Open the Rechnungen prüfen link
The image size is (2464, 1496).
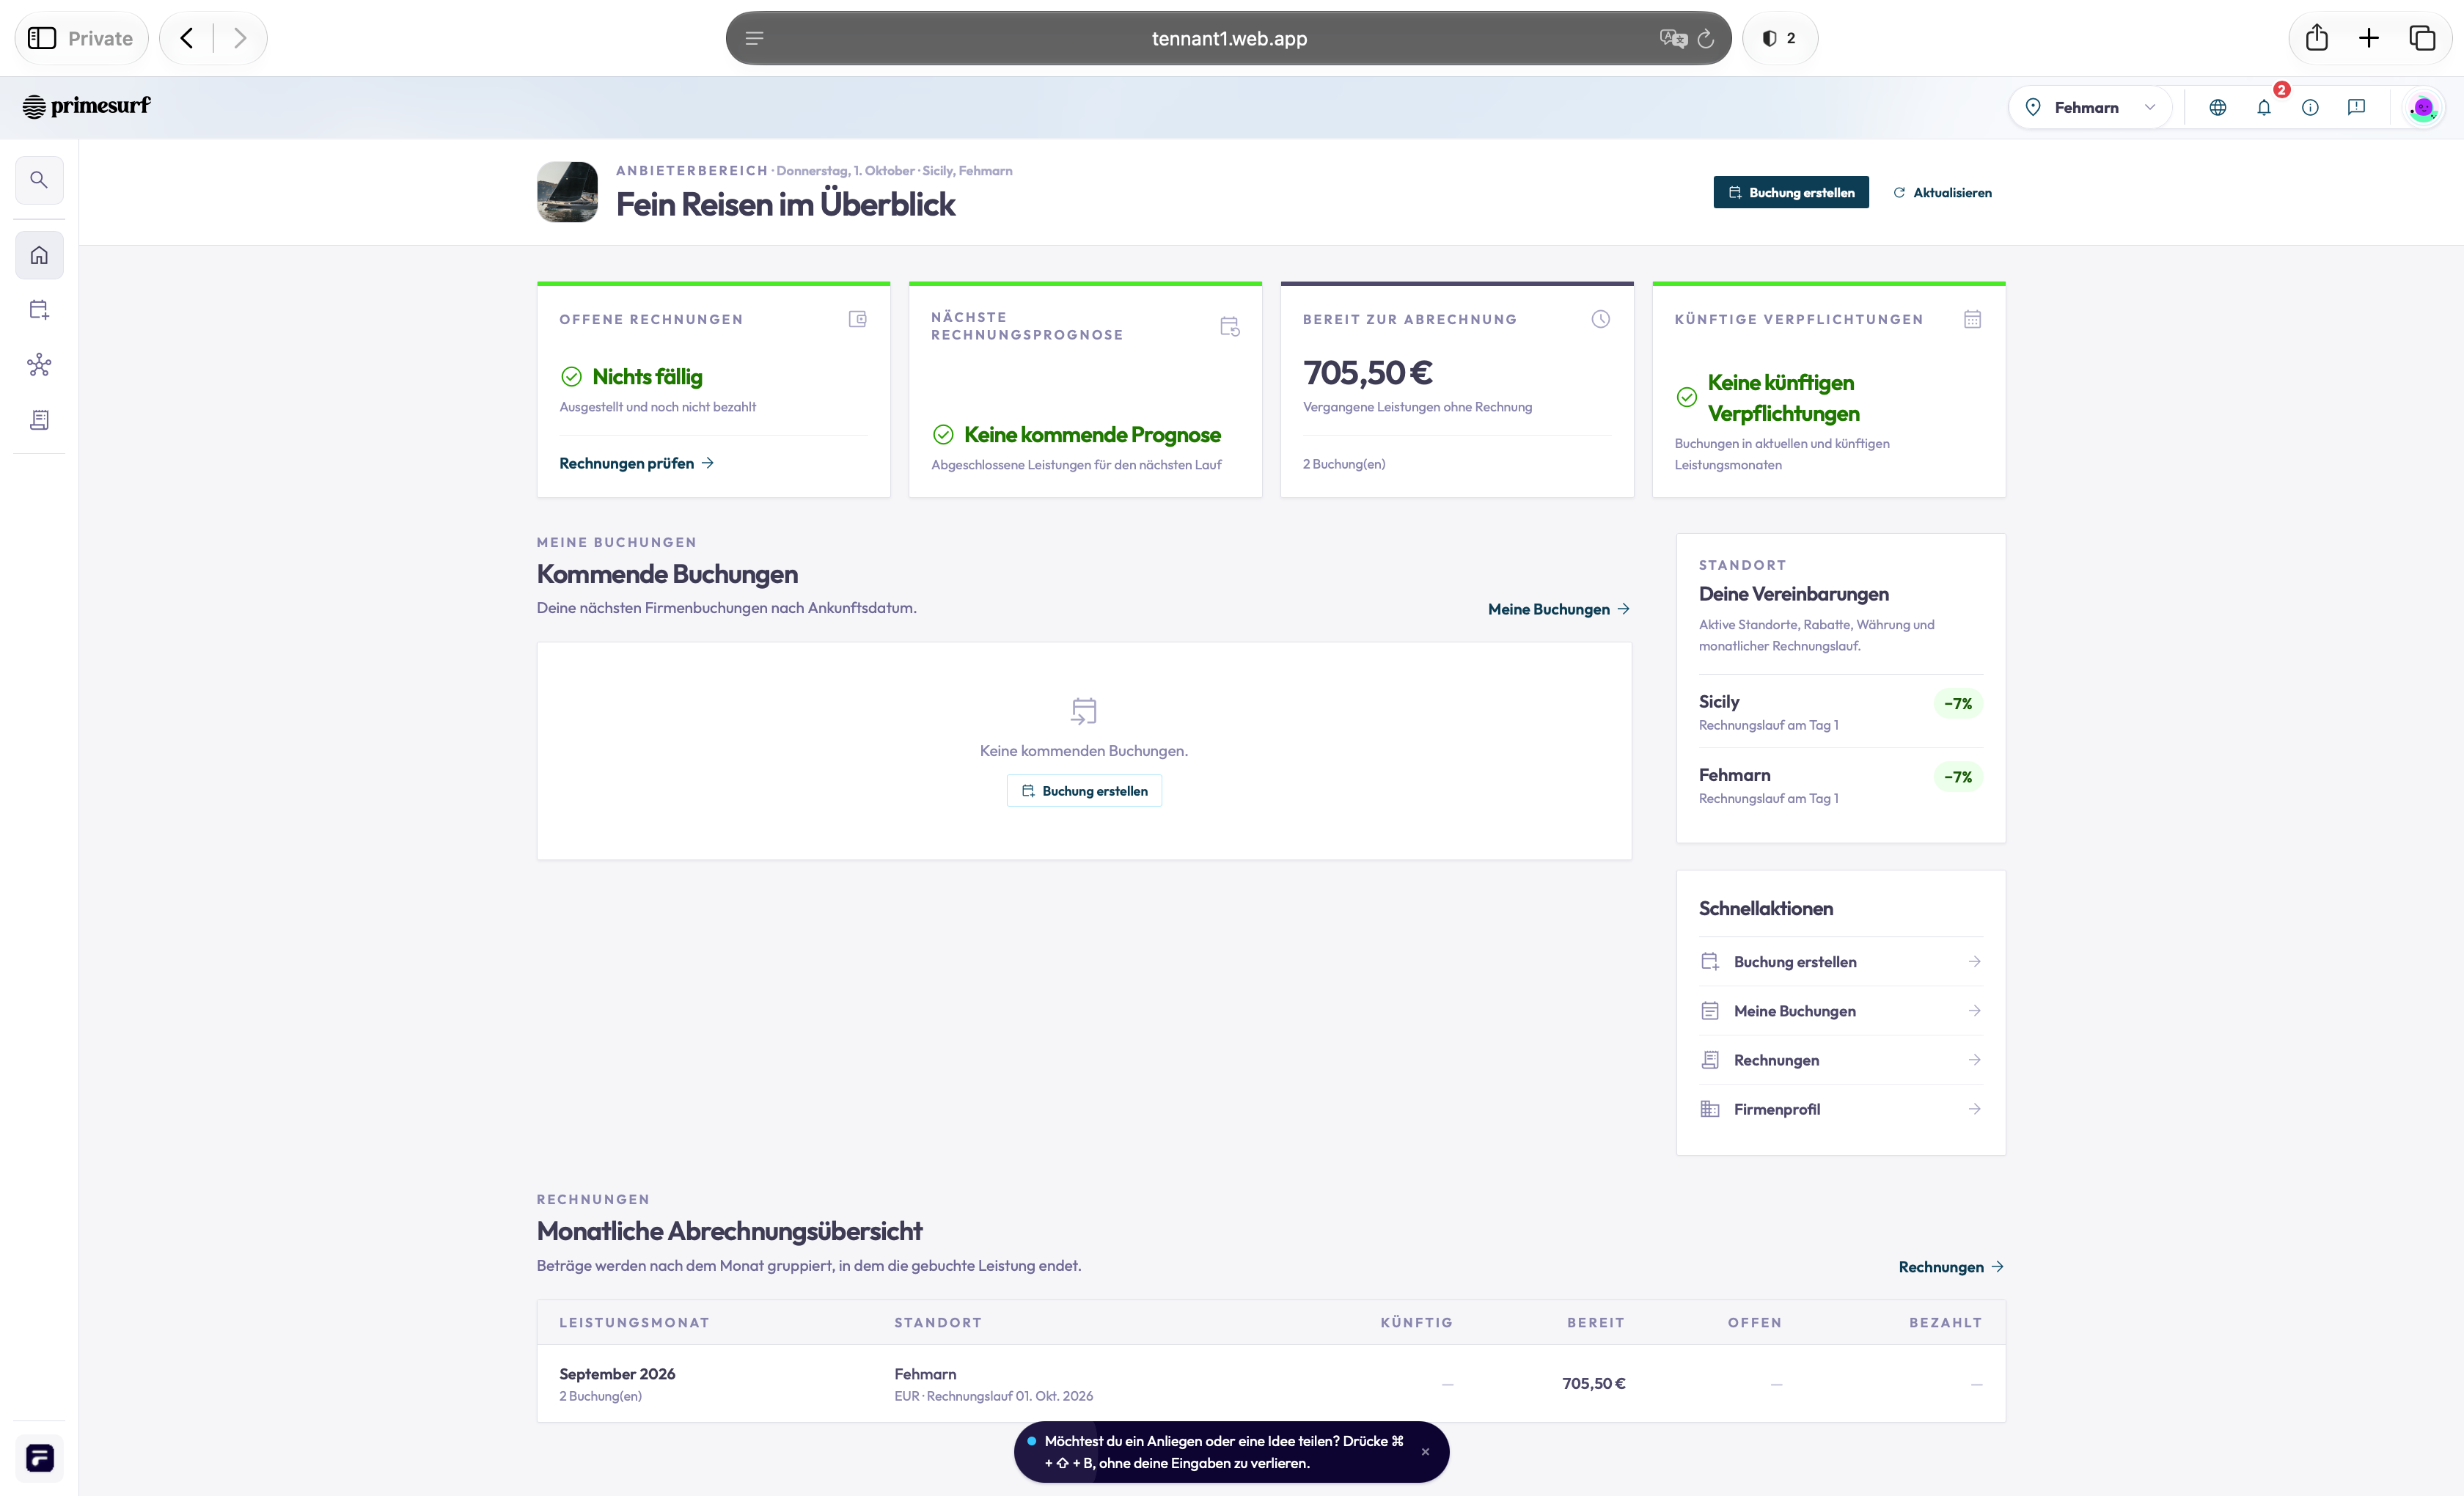point(636,463)
